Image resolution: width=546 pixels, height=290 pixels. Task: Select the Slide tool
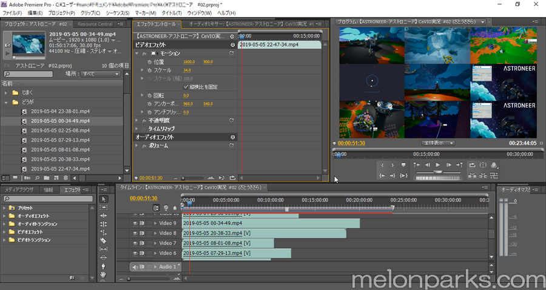(x=103, y=257)
